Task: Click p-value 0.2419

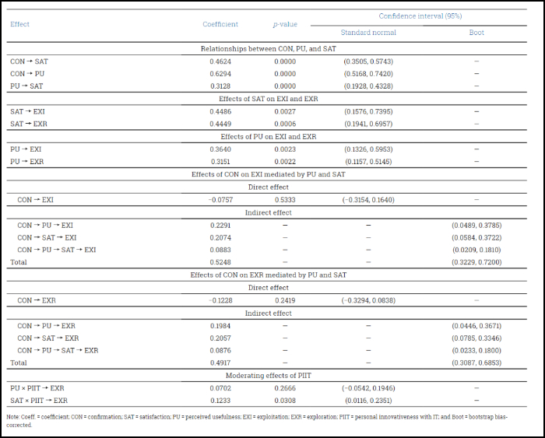Action: [x=285, y=300]
